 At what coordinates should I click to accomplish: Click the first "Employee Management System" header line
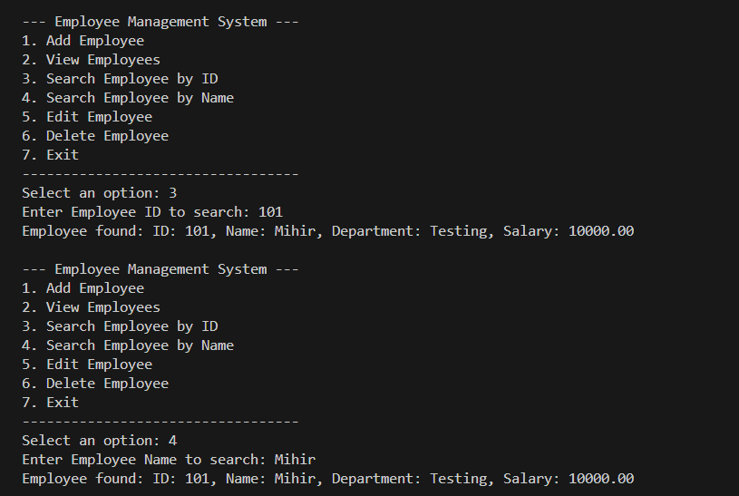pyautogui.click(x=160, y=22)
